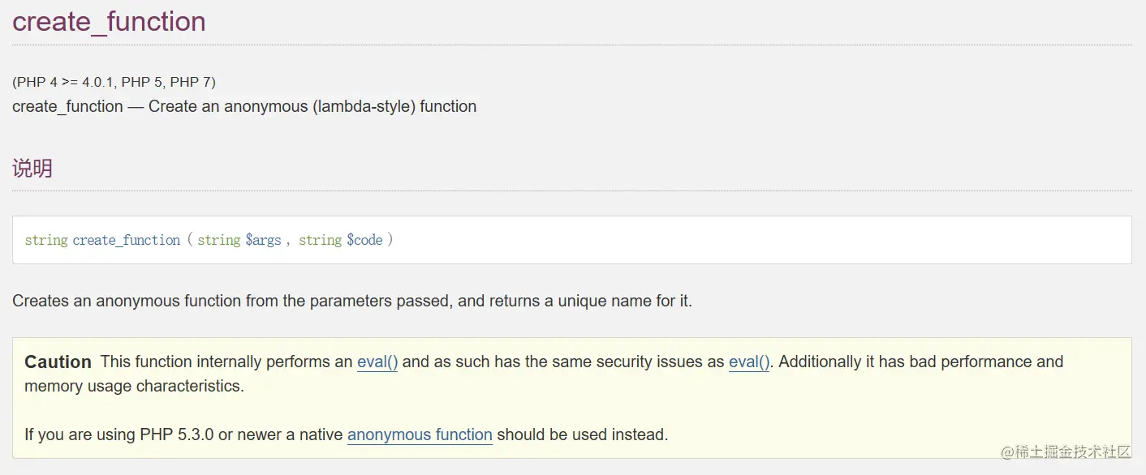The height and width of the screenshot is (475, 1146).
Task: Click the bold Caution label
Action: pyautogui.click(x=58, y=362)
